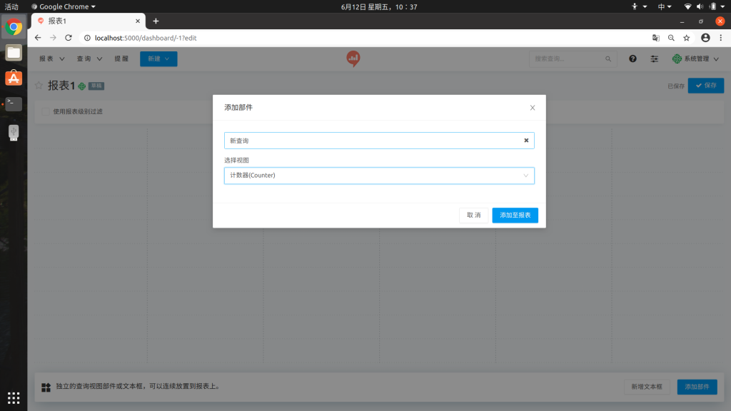Open Ubuntu Software from the dock
Image resolution: width=731 pixels, height=411 pixels.
pos(14,78)
